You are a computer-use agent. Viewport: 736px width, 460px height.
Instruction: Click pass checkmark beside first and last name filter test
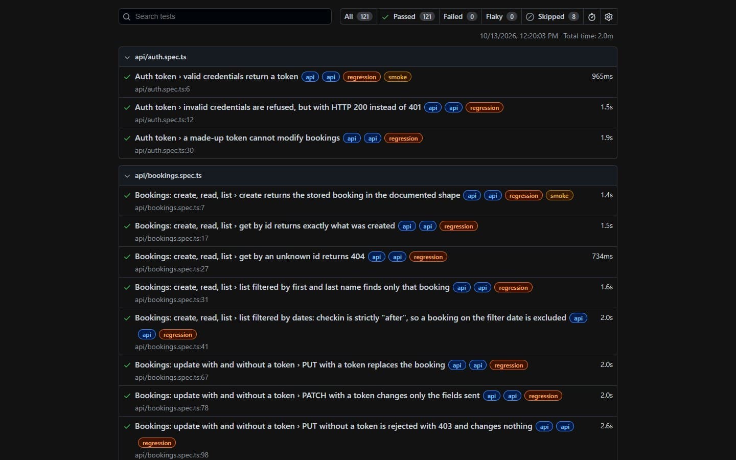[x=127, y=287]
